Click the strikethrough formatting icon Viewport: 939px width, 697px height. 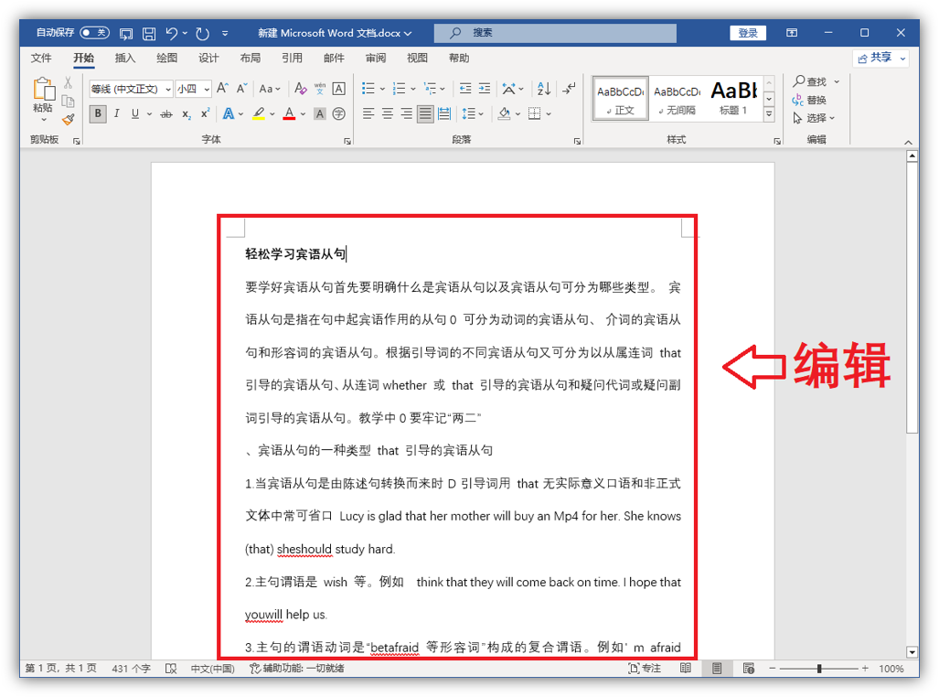tap(165, 114)
